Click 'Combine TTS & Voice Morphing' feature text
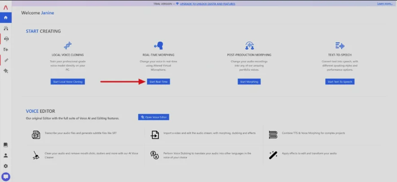This screenshot has width=397, height=182. point(313,133)
